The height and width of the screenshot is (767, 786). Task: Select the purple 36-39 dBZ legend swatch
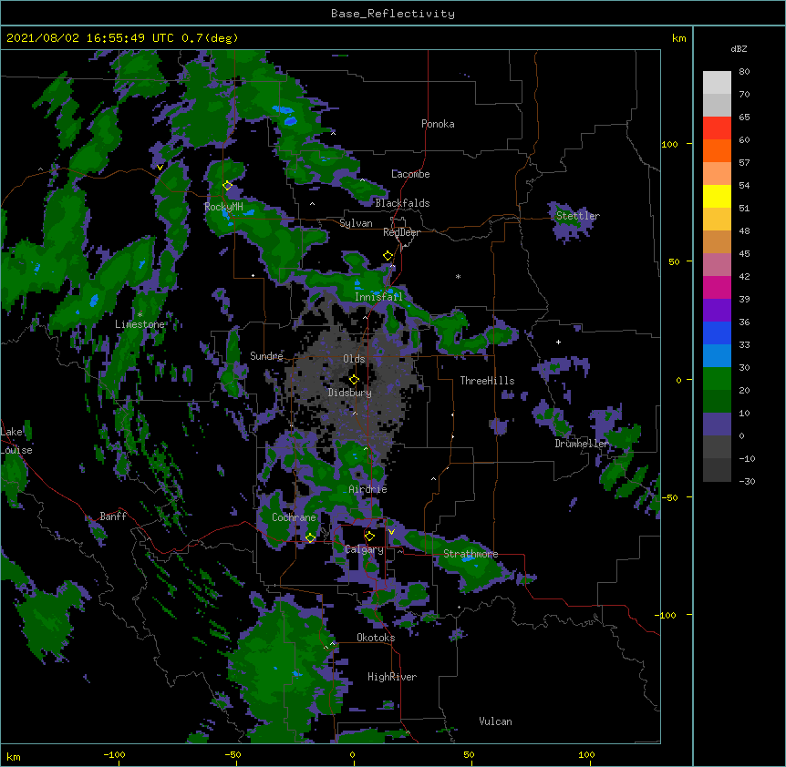[x=717, y=311]
